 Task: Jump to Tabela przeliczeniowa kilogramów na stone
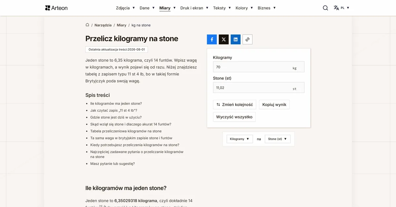click(126, 131)
